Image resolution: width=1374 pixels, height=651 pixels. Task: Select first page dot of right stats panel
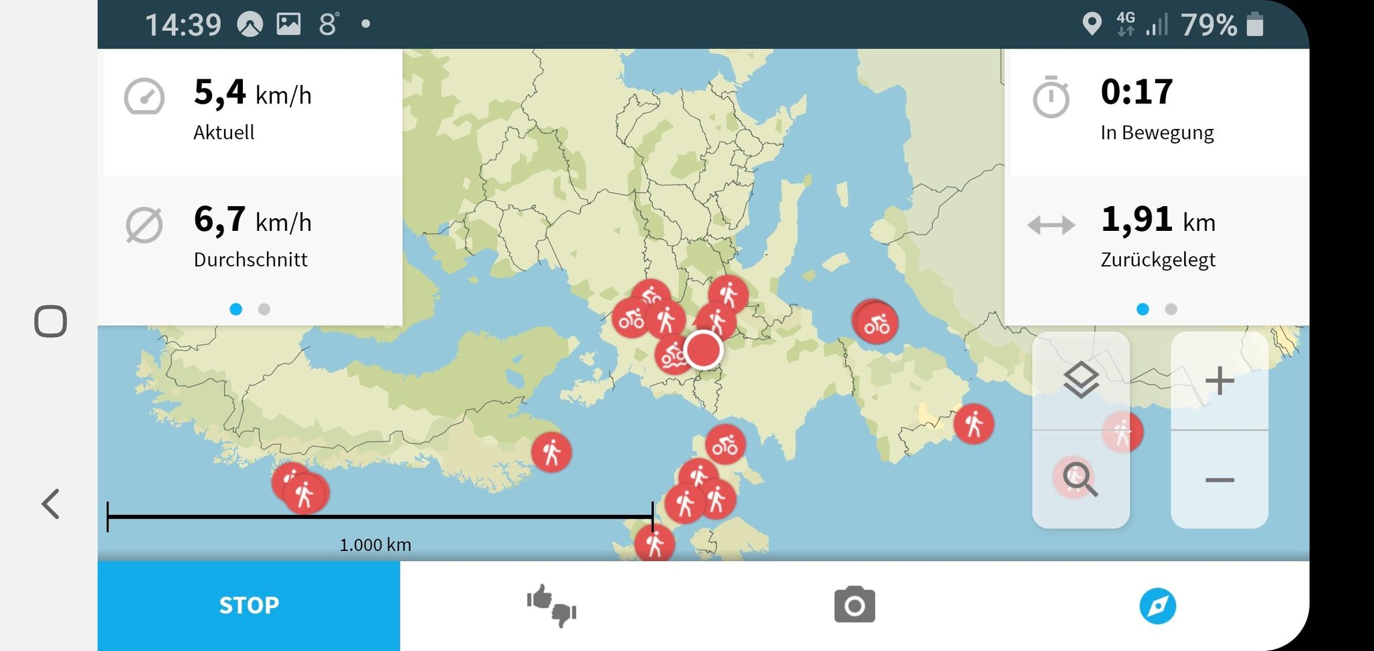[1143, 309]
